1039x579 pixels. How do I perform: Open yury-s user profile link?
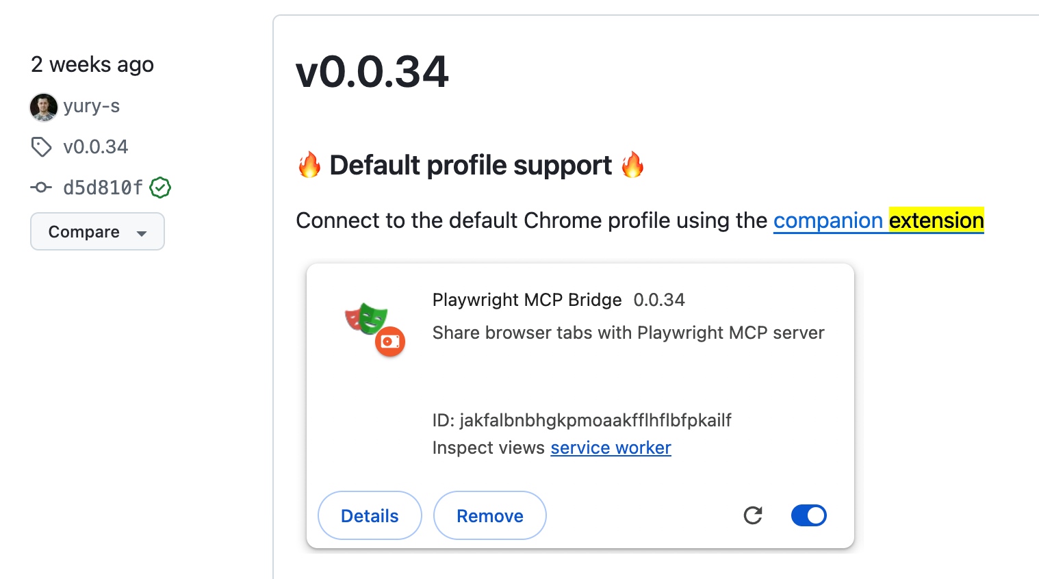tap(92, 106)
